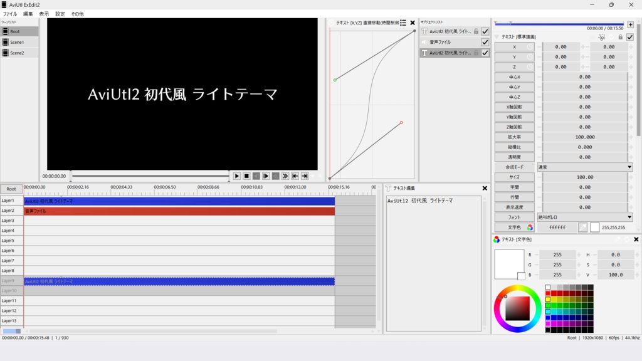Open the ファイル menu
The image size is (642, 361).
(x=10, y=14)
